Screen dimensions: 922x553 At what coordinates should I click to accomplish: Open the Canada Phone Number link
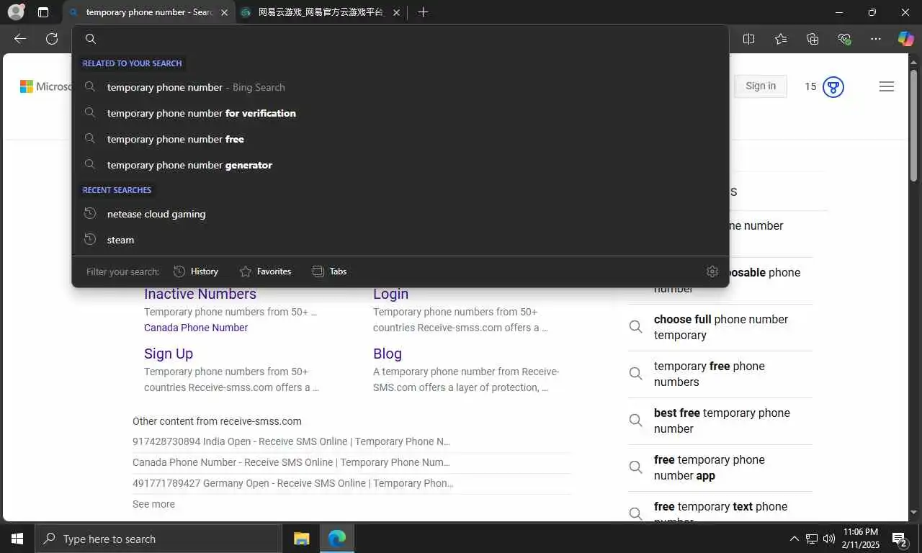196,328
